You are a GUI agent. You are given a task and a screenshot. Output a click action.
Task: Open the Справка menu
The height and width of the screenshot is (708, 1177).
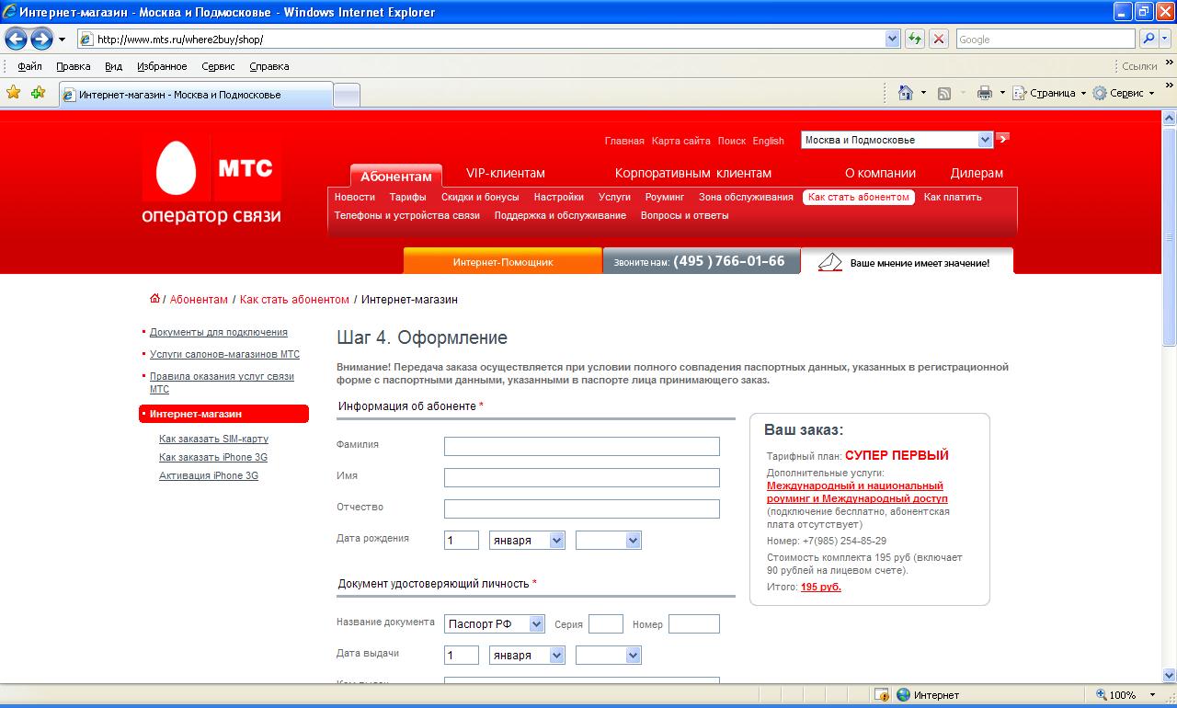coord(269,66)
